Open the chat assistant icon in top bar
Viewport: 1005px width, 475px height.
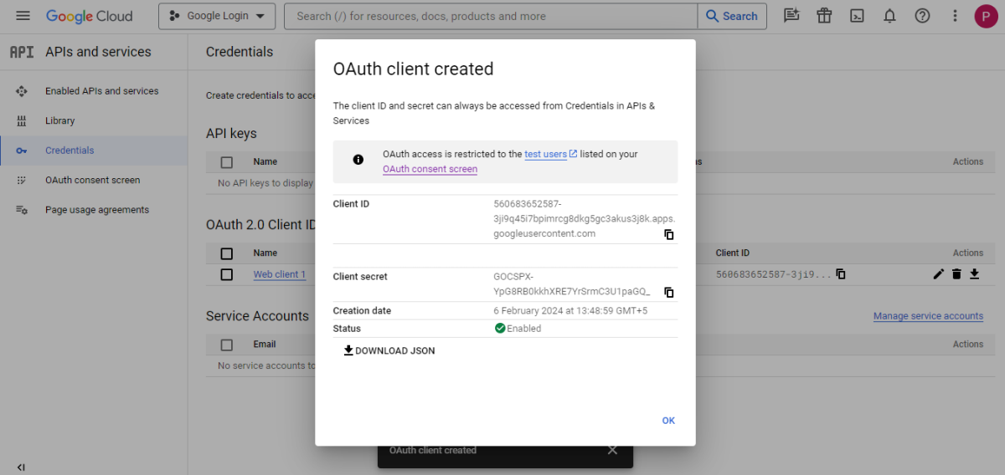(x=791, y=16)
